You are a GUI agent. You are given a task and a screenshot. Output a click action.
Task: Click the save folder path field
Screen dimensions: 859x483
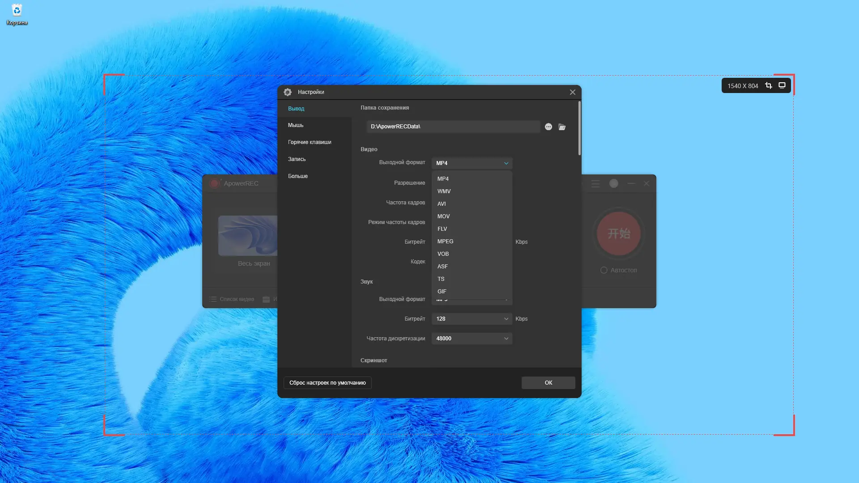[x=453, y=127]
